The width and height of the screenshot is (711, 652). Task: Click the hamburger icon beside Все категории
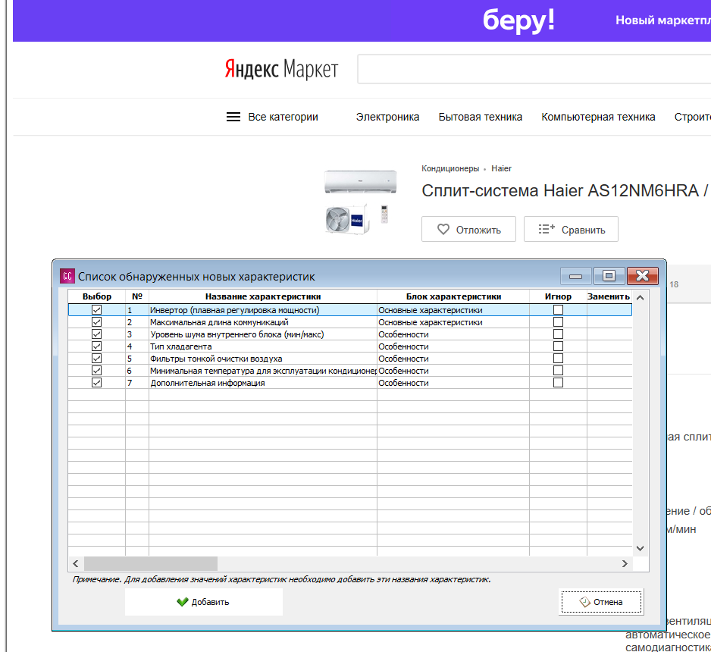[233, 117]
